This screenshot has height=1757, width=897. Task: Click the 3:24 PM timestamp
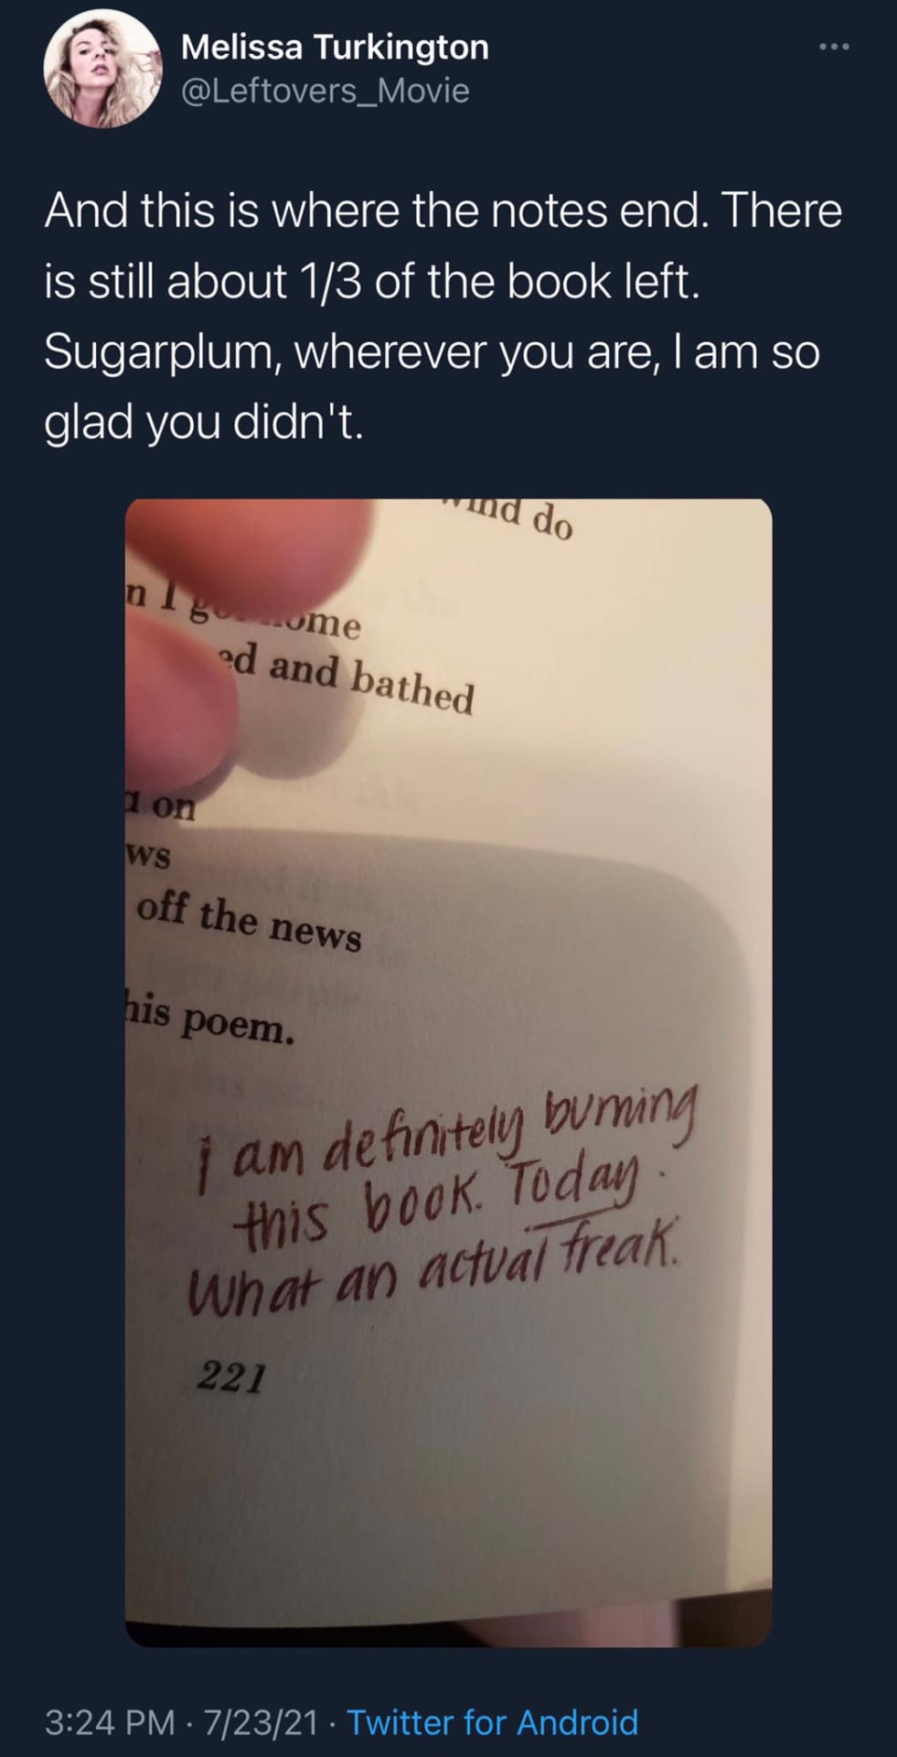tap(109, 1722)
